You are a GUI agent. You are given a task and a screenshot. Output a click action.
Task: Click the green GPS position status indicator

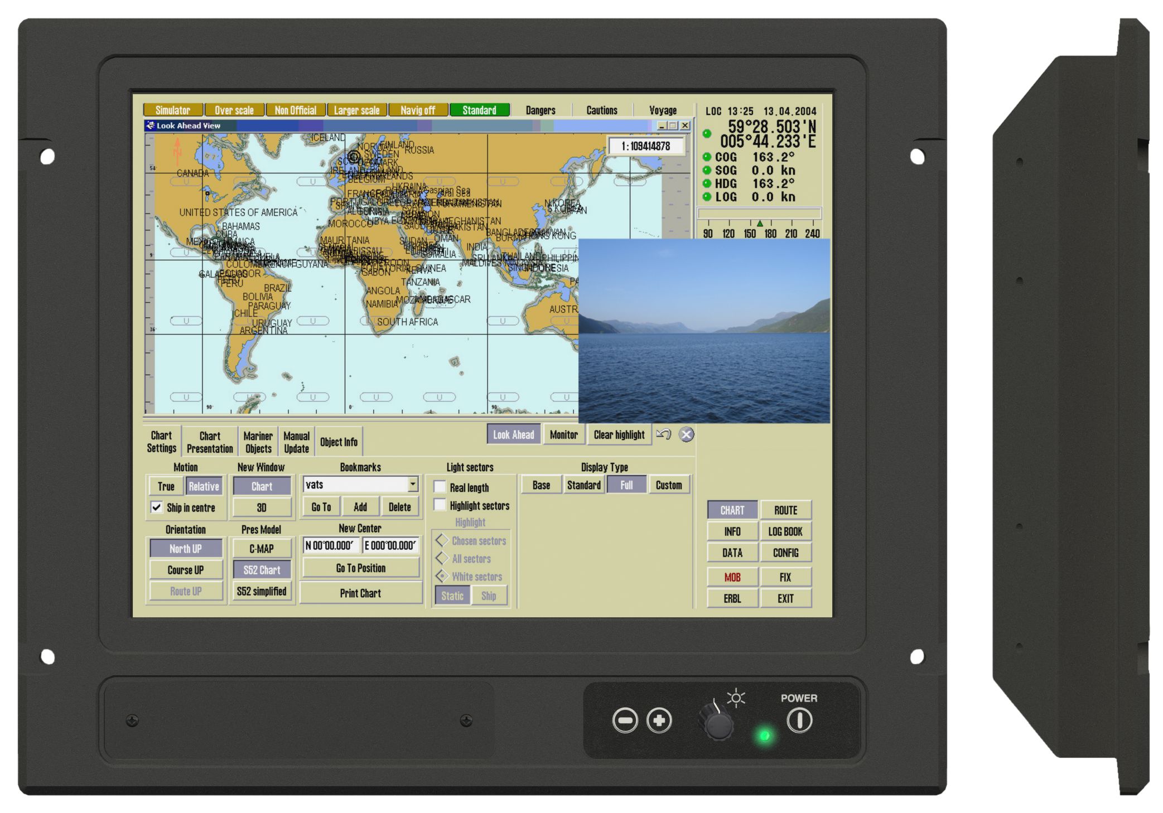click(x=707, y=133)
